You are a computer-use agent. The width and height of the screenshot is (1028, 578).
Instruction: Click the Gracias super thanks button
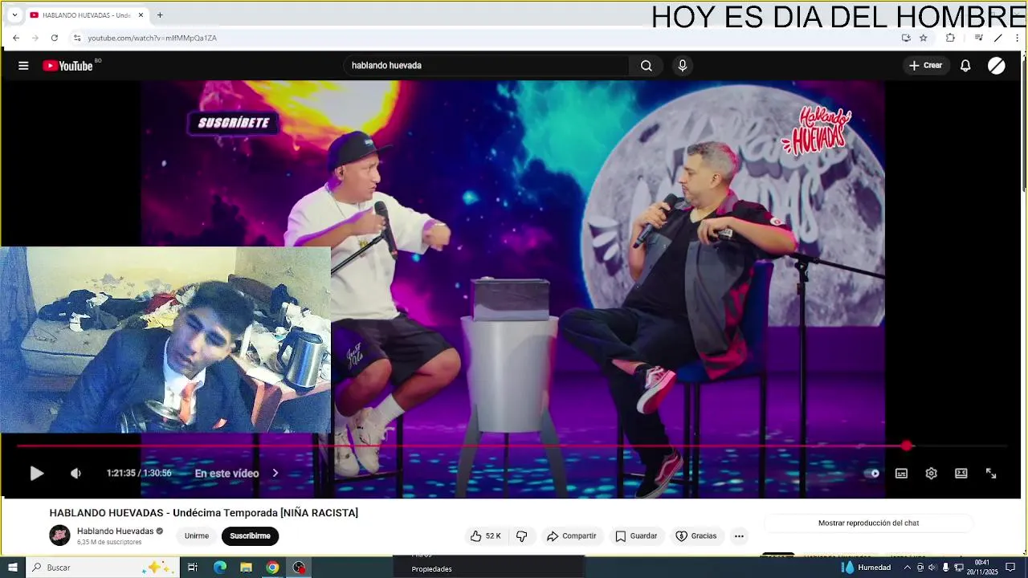(696, 536)
